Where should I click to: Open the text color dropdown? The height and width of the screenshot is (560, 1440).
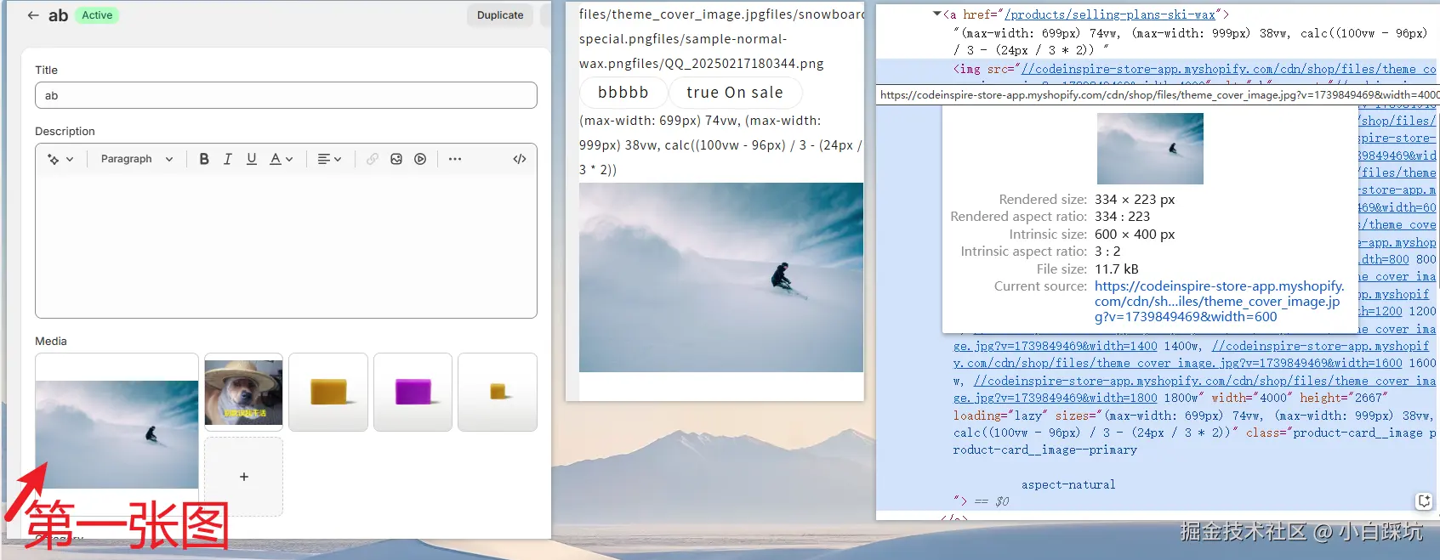click(x=281, y=159)
